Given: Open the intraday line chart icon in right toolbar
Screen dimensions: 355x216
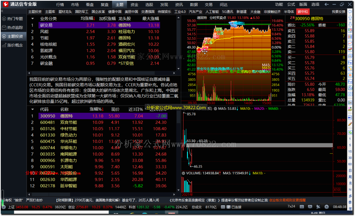Looking at the screenshot, I should 350,43.
